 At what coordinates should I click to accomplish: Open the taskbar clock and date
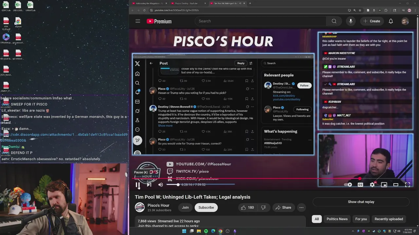tap(408, 231)
